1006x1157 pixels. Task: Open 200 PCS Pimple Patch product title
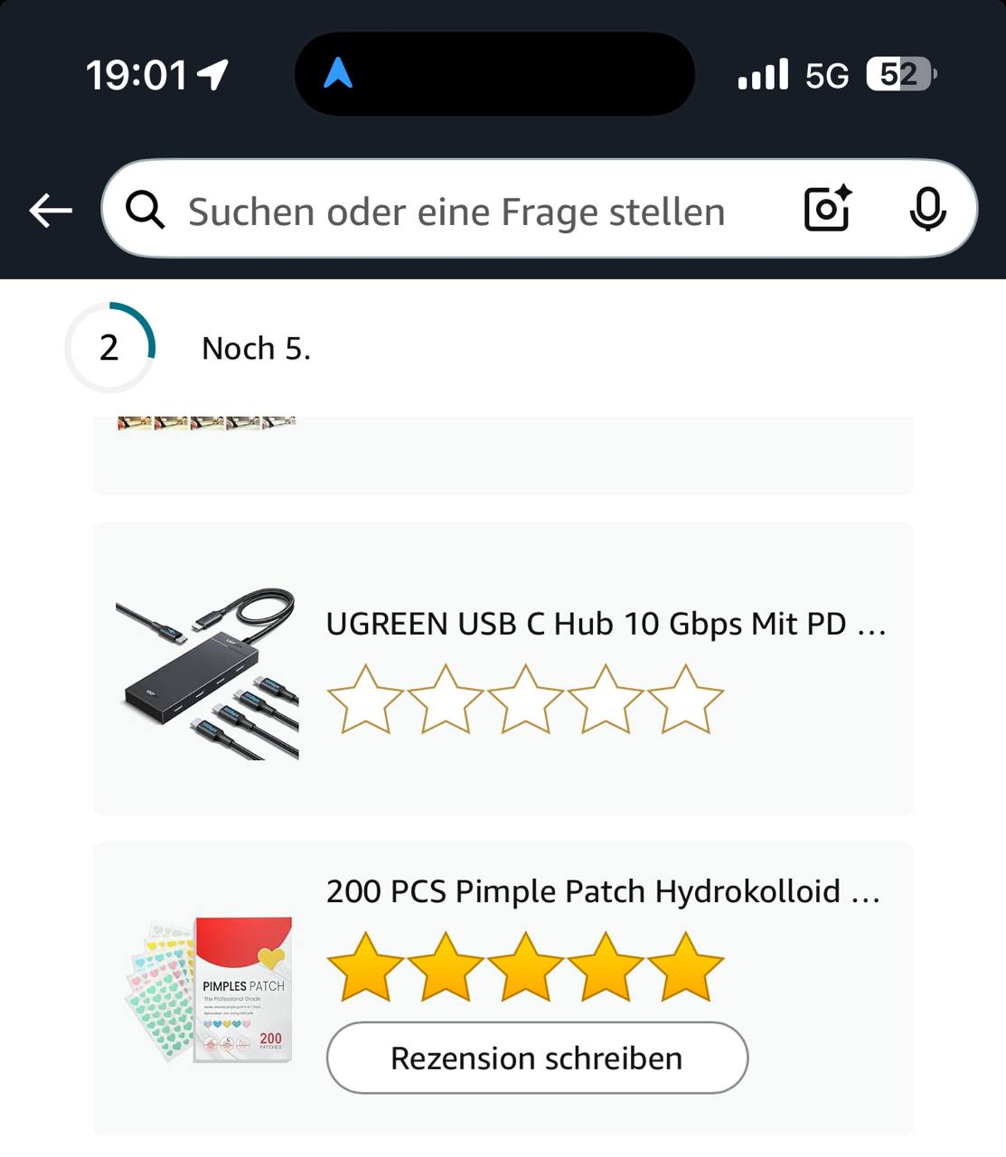[603, 891]
